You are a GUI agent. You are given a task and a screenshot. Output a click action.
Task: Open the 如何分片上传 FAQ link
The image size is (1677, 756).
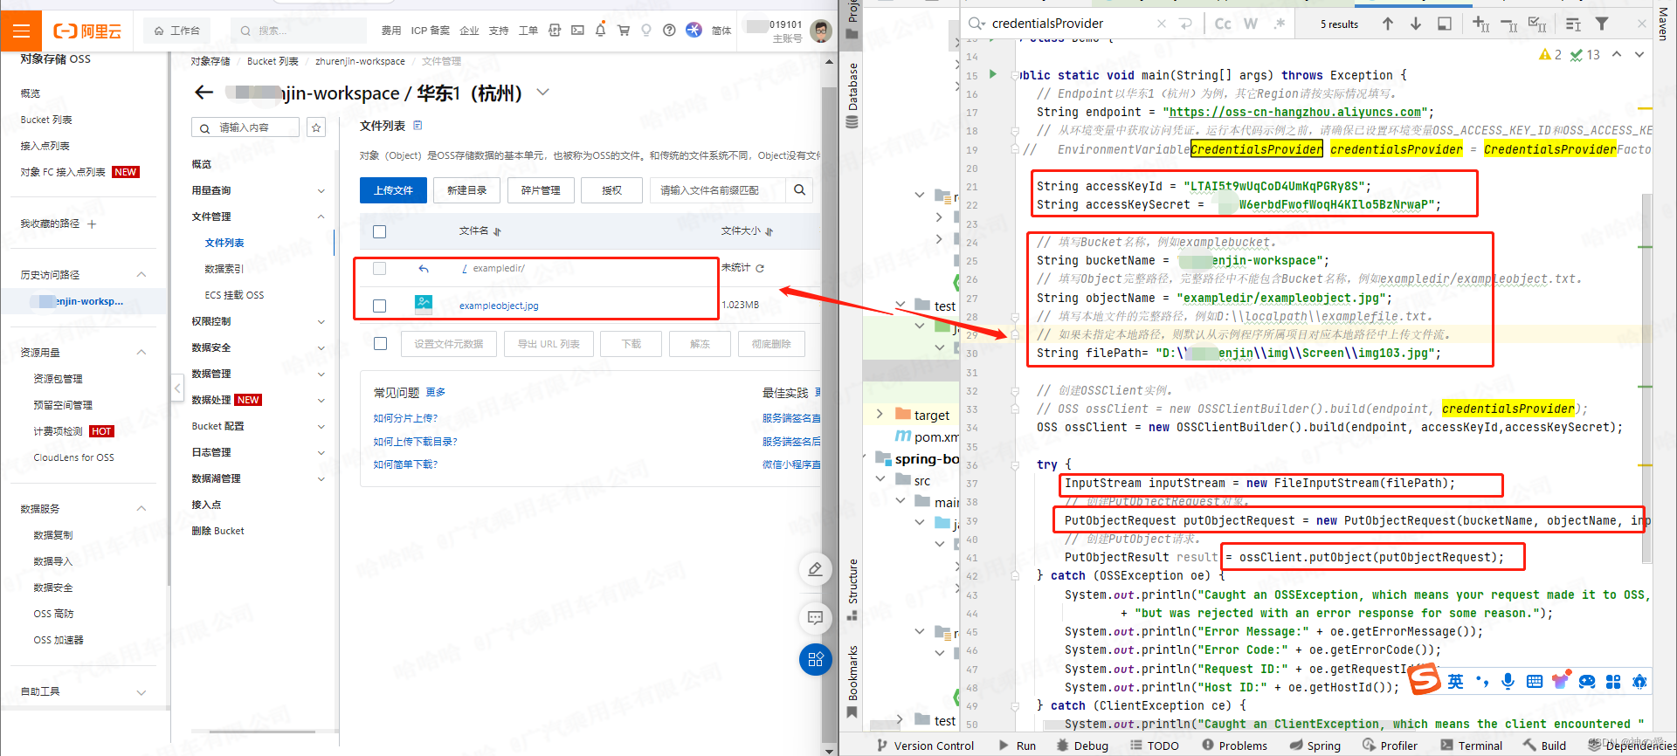[405, 418]
